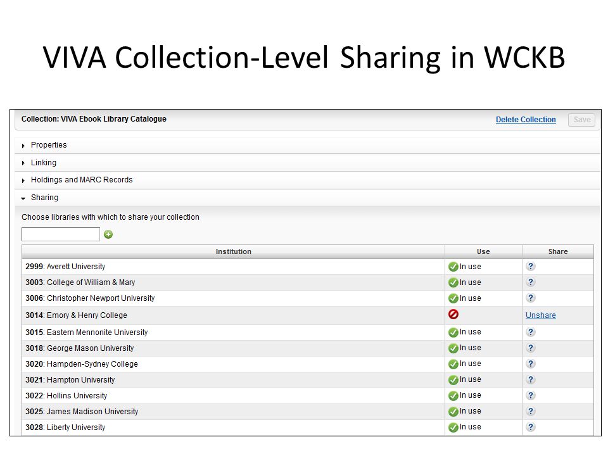The width and height of the screenshot is (608, 456).
Task: Click the library search input field
Action: point(61,234)
